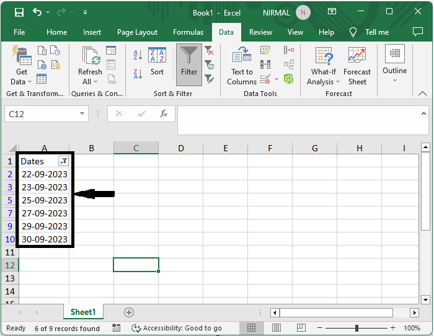Open the comments icon in the ribbon
This screenshot has width=434, height=336.
point(418,32)
